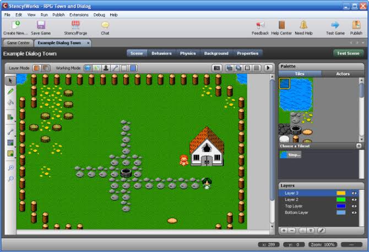Toggle the first Layer Mode button
This screenshot has height=252, width=369.
click(37, 68)
